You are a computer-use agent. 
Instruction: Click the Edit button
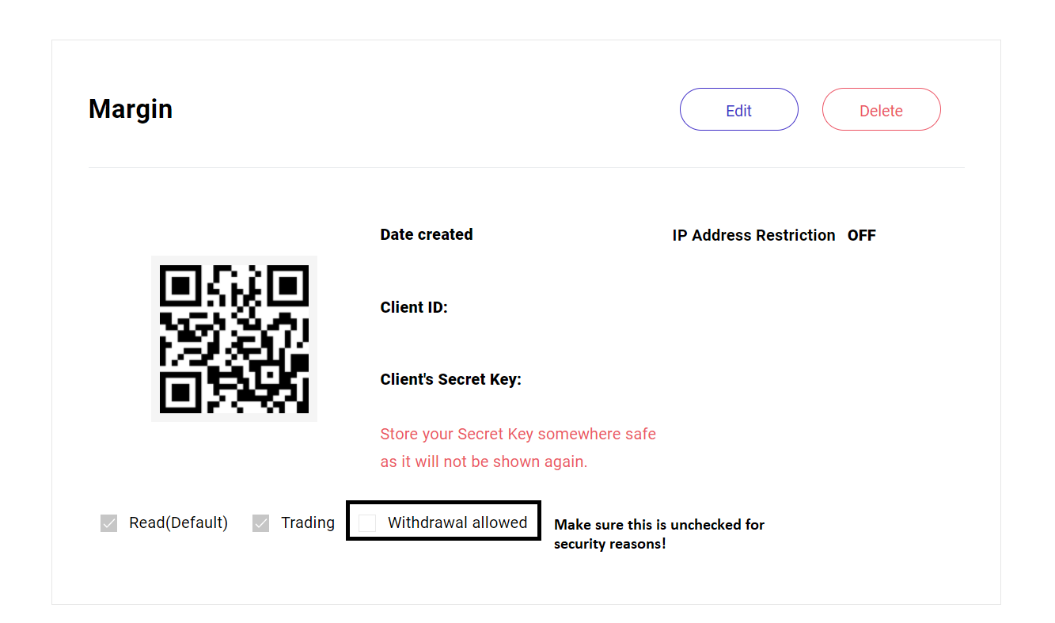[x=738, y=109]
